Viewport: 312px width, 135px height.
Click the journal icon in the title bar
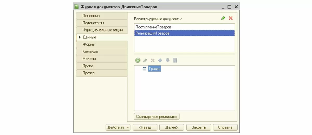pyautogui.click(x=77, y=7)
